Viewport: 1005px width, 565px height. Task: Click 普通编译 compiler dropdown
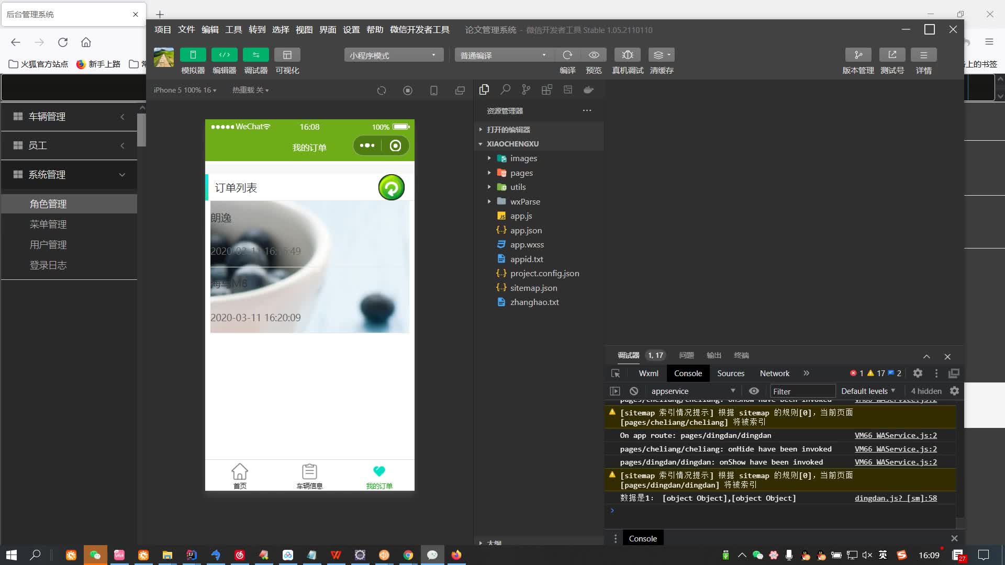click(503, 55)
